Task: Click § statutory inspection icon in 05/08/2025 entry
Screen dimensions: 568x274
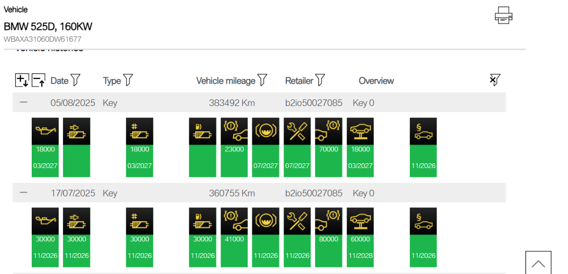Action: 423,131
